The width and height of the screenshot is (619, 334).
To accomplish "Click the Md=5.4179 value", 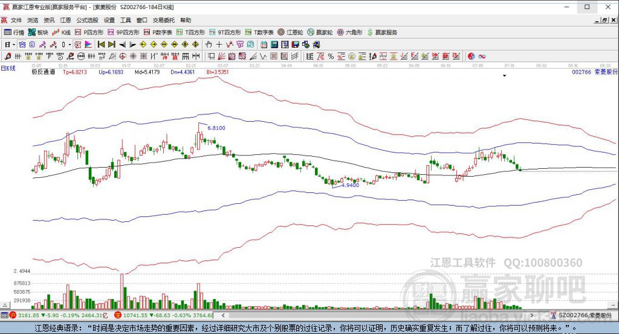I will click(147, 72).
